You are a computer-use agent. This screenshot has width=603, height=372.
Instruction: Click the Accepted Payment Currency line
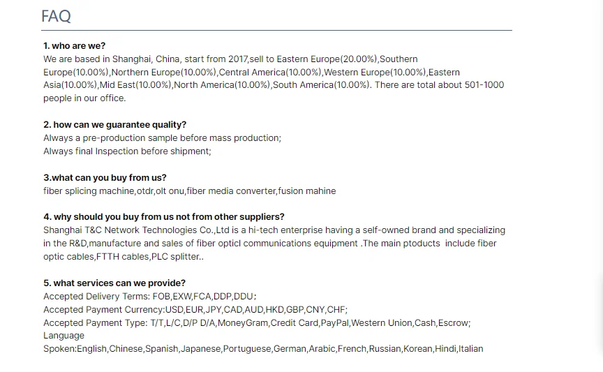195,310
